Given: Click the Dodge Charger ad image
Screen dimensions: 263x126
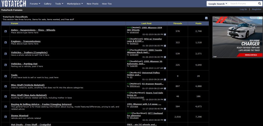Looking at the screenshot, I should [237, 37].
